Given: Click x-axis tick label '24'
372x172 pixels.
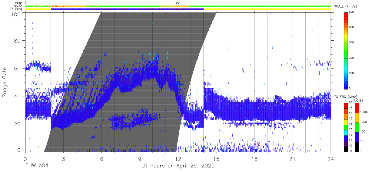Looking at the screenshot, I should 331,159.
